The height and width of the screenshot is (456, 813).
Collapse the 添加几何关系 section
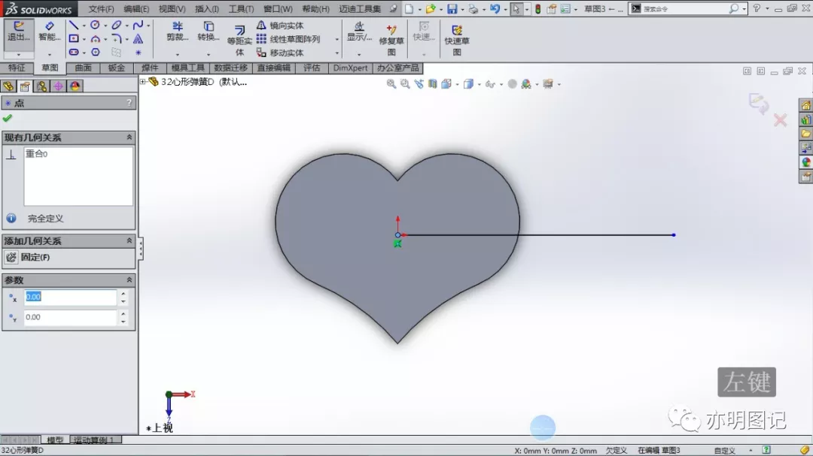tap(129, 240)
